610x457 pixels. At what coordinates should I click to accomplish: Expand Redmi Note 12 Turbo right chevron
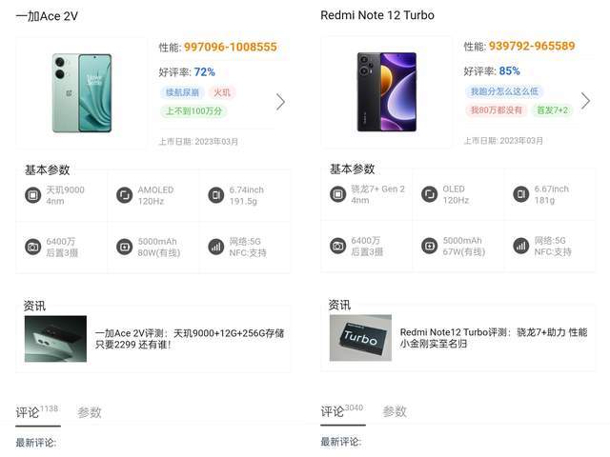585,101
